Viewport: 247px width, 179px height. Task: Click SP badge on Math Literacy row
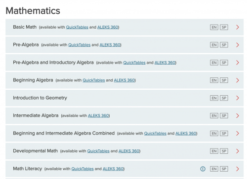coord(224,169)
